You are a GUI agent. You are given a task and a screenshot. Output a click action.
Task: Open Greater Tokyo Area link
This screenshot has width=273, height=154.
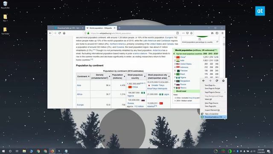tap(157, 87)
